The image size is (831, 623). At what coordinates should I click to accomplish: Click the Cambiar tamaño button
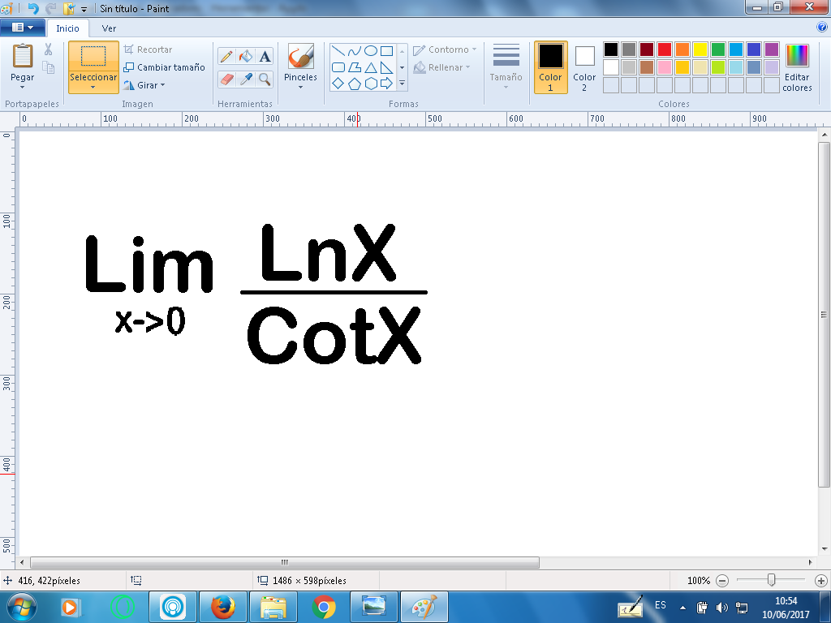point(165,67)
